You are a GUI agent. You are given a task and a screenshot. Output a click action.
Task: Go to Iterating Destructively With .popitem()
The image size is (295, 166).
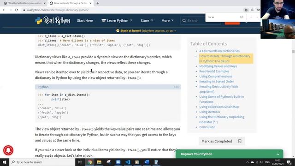coord(218,89)
